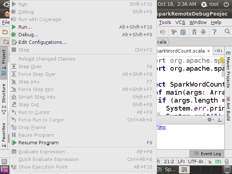Click green Run... triangle icon
This screenshot has height=174, width=232.
point(14,27)
